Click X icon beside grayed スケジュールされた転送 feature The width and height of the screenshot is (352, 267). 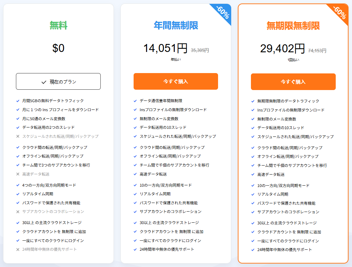click(18, 136)
